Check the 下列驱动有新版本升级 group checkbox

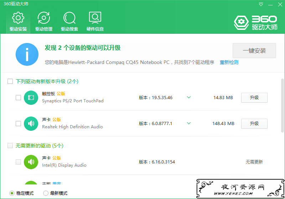(10, 81)
